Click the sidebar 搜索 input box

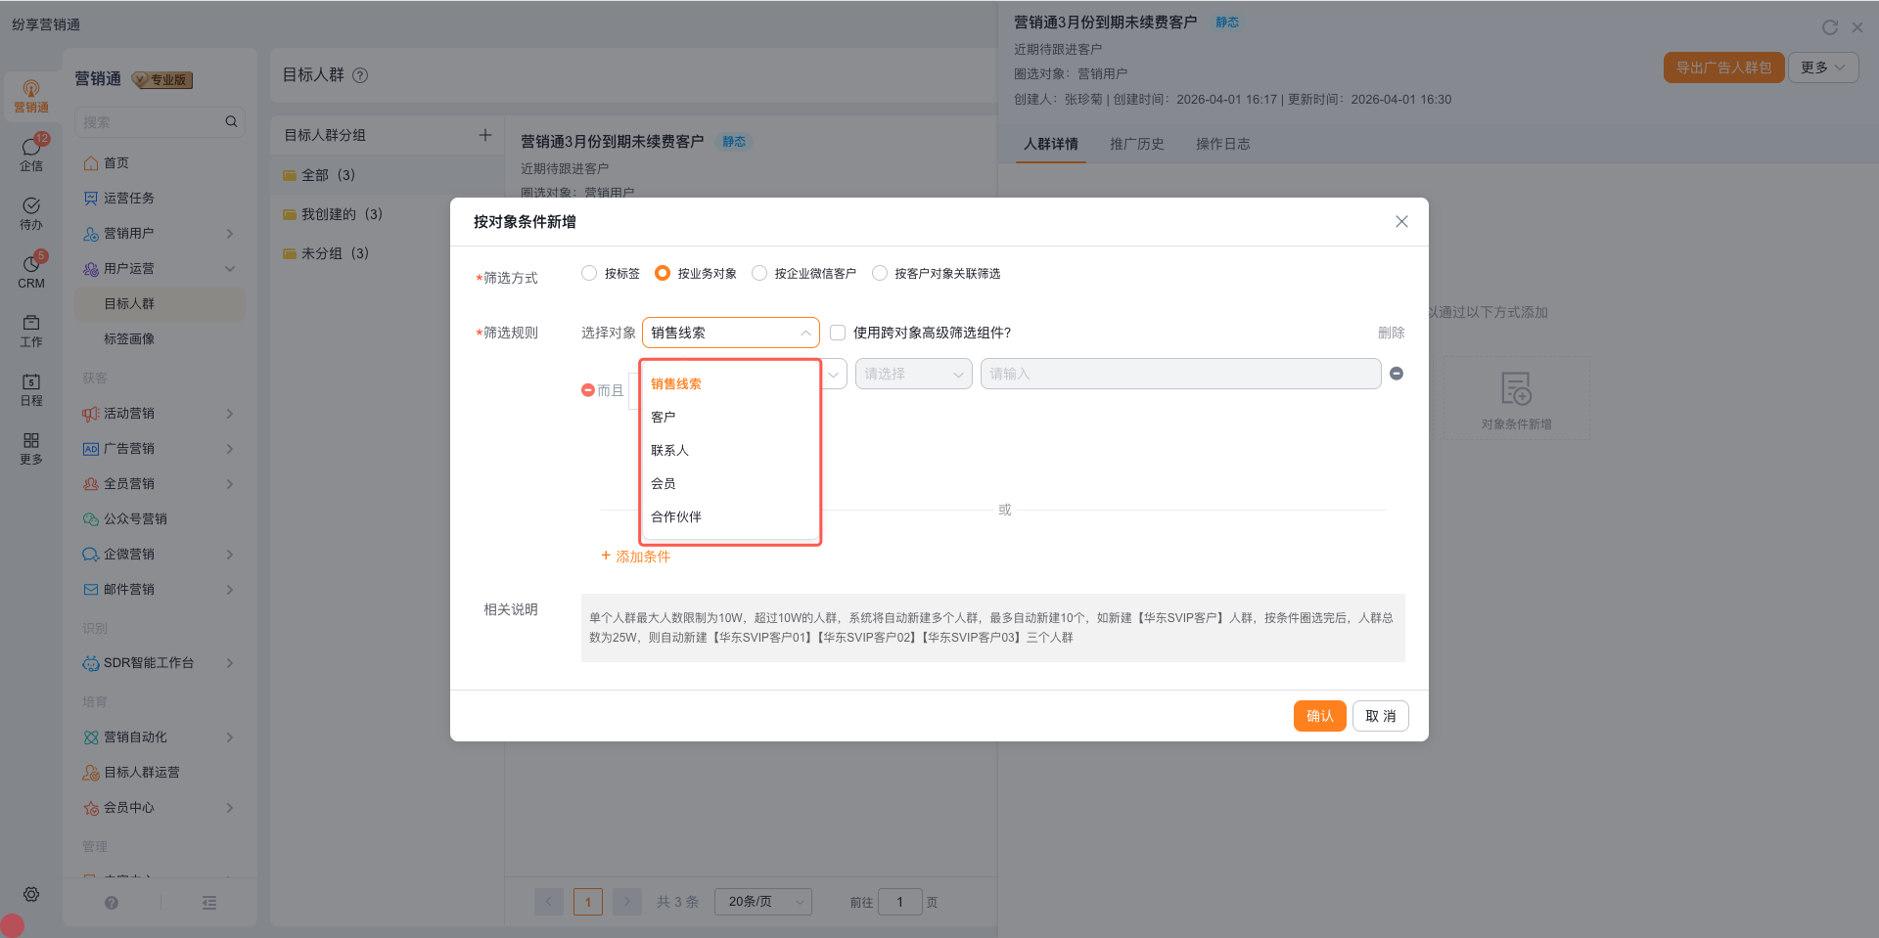tap(160, 122)
